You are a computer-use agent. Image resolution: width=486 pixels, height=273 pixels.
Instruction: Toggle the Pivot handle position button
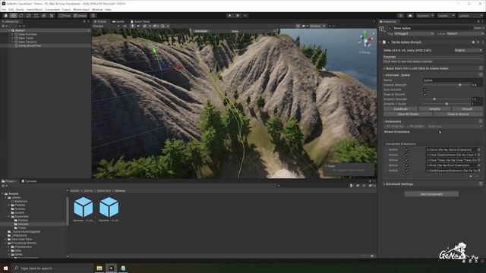65,15
